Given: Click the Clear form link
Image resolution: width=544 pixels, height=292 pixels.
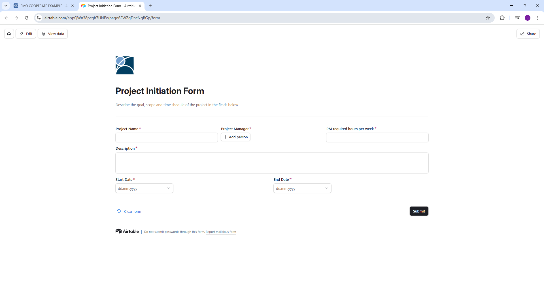Looking at the screenshot, I should tap(132, 211).
